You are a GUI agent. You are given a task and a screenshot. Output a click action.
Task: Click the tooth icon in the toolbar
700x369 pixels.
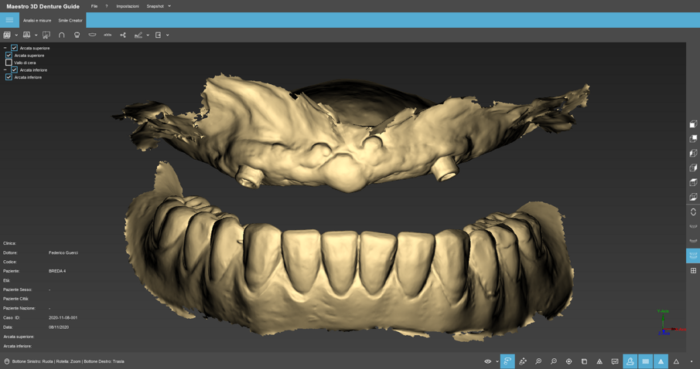(x=77, y=35)
